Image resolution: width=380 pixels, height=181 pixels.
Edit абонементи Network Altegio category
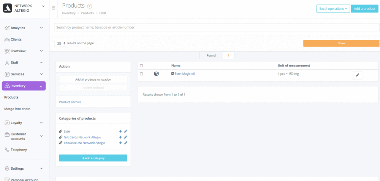(x=125, y=143)
